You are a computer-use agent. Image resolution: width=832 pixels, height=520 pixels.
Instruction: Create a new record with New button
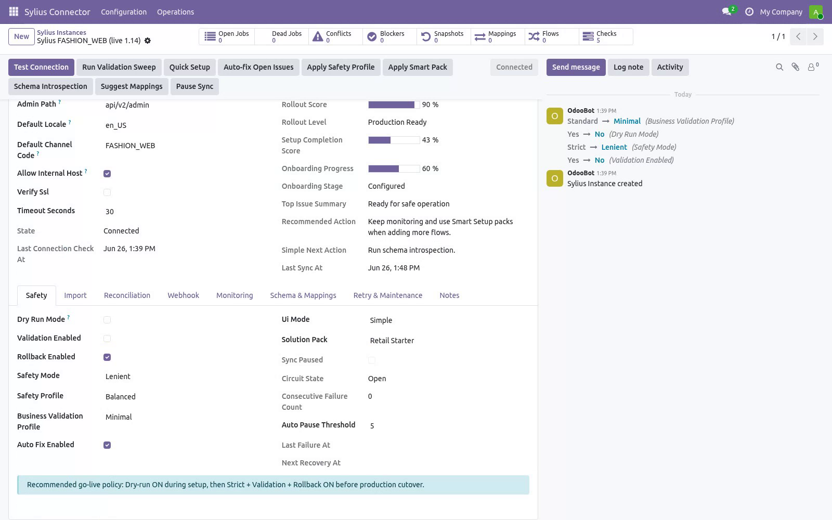[21, 36]
